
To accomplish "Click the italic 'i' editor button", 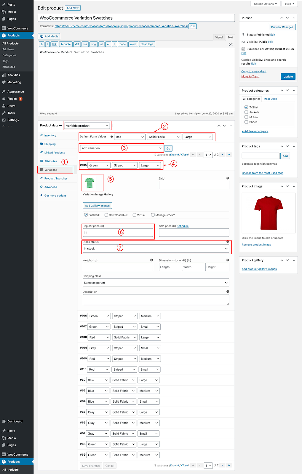I will coord(47,44).
